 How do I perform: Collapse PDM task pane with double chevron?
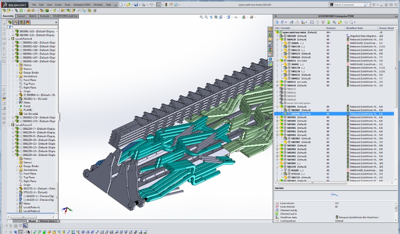tap(275, 16)
